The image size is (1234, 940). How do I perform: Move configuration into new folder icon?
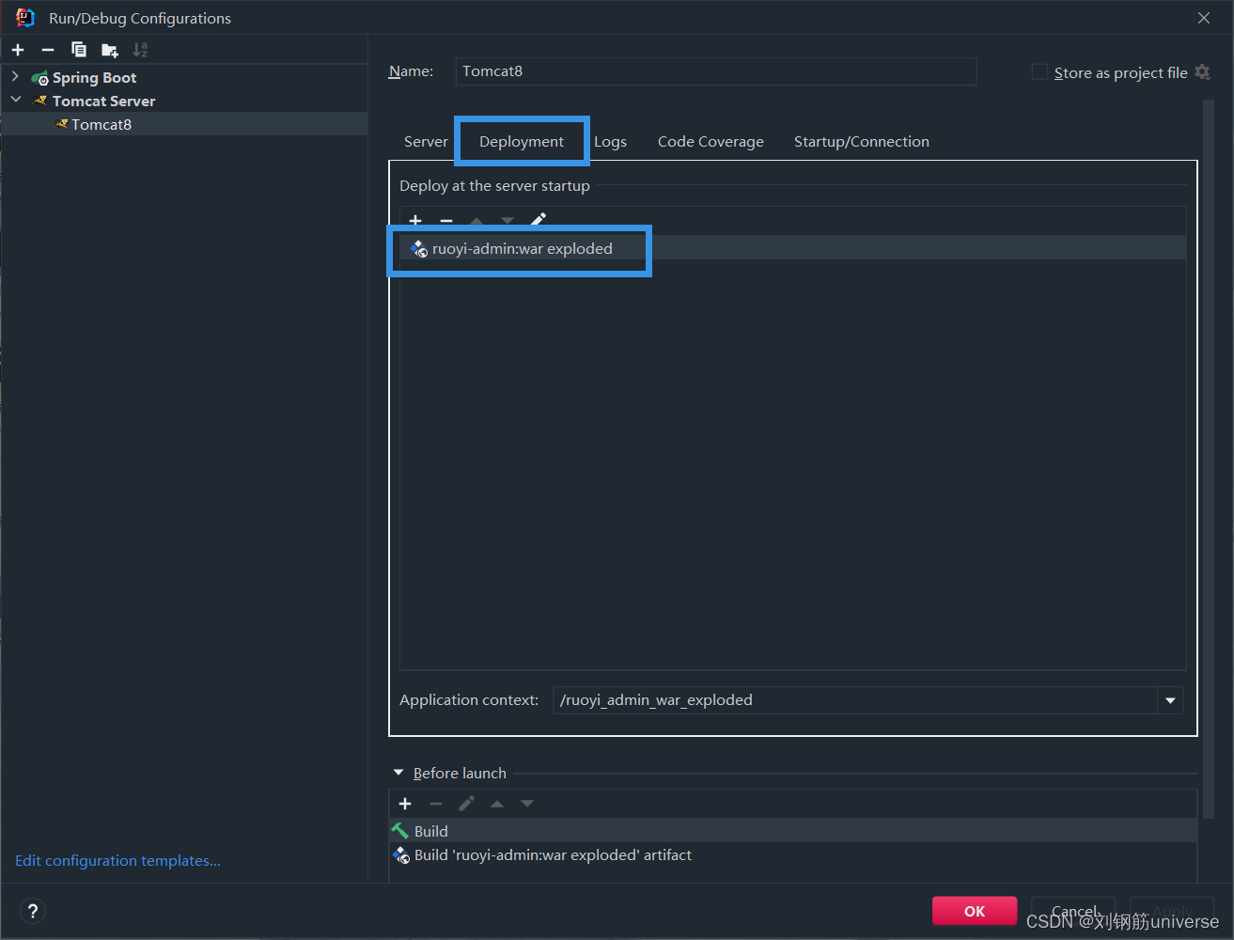110,50
